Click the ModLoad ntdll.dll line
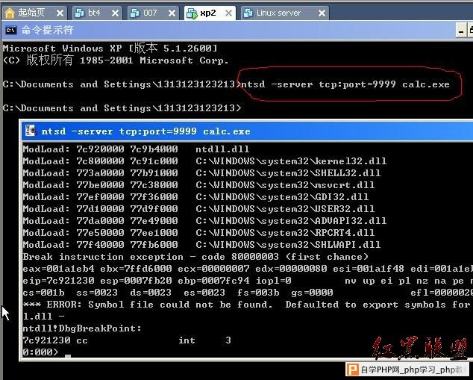 (x=136, y=149)
